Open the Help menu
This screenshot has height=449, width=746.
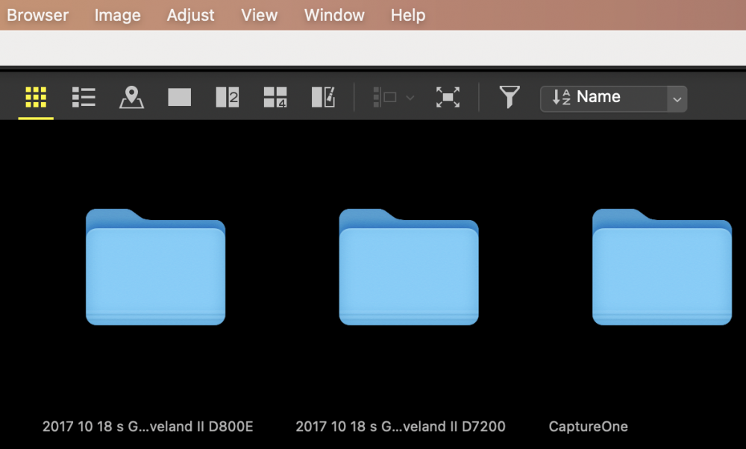pos(408,15)
